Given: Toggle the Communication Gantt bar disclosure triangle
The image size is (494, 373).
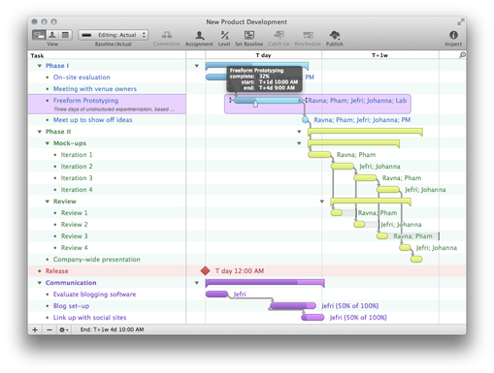Looking at the screenshot, I should (x=197, y=283).
